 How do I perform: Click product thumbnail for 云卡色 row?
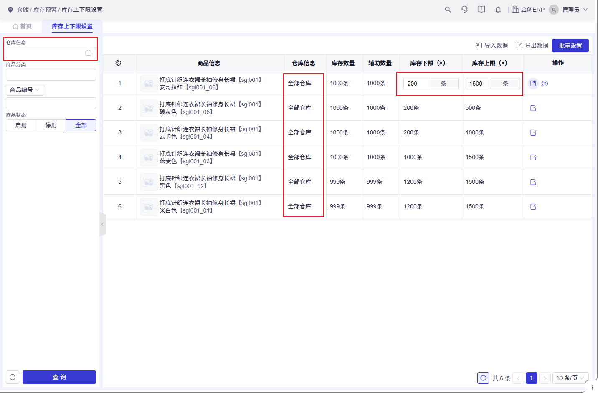click(x=149, y=133)
